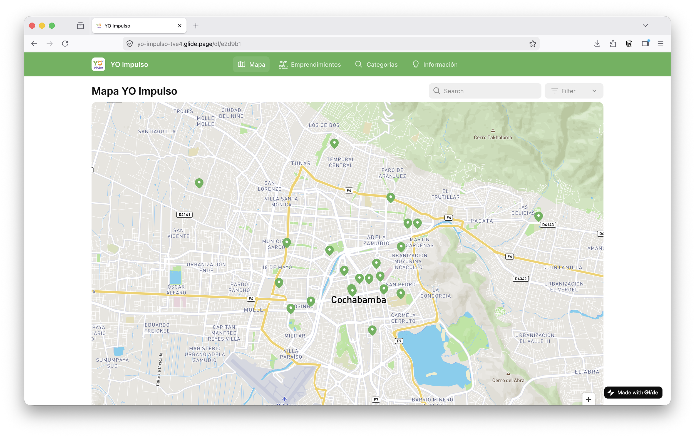Click the address bar URL
The image size is (695, 437).
tap(189, 44)
